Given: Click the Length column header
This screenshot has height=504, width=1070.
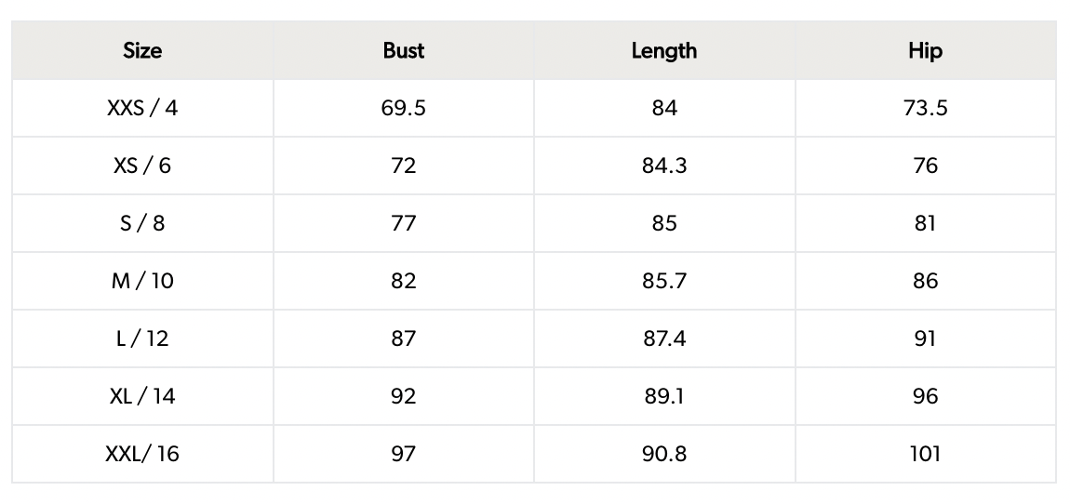Looking at the screenshot, I should 663,50.
